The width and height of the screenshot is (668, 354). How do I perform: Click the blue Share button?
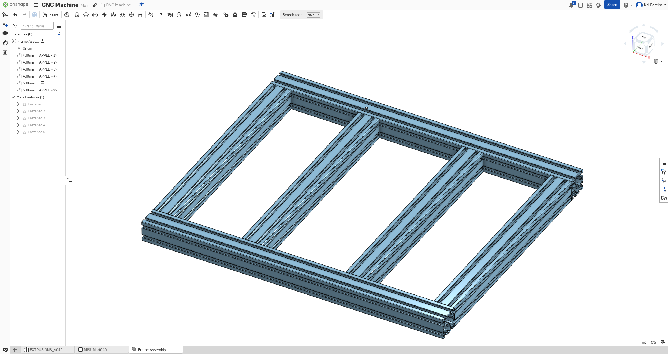click(x=612, y=5)
